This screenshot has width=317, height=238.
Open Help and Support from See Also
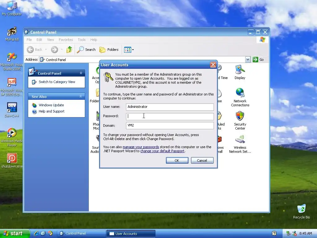(x=51, y=111)
